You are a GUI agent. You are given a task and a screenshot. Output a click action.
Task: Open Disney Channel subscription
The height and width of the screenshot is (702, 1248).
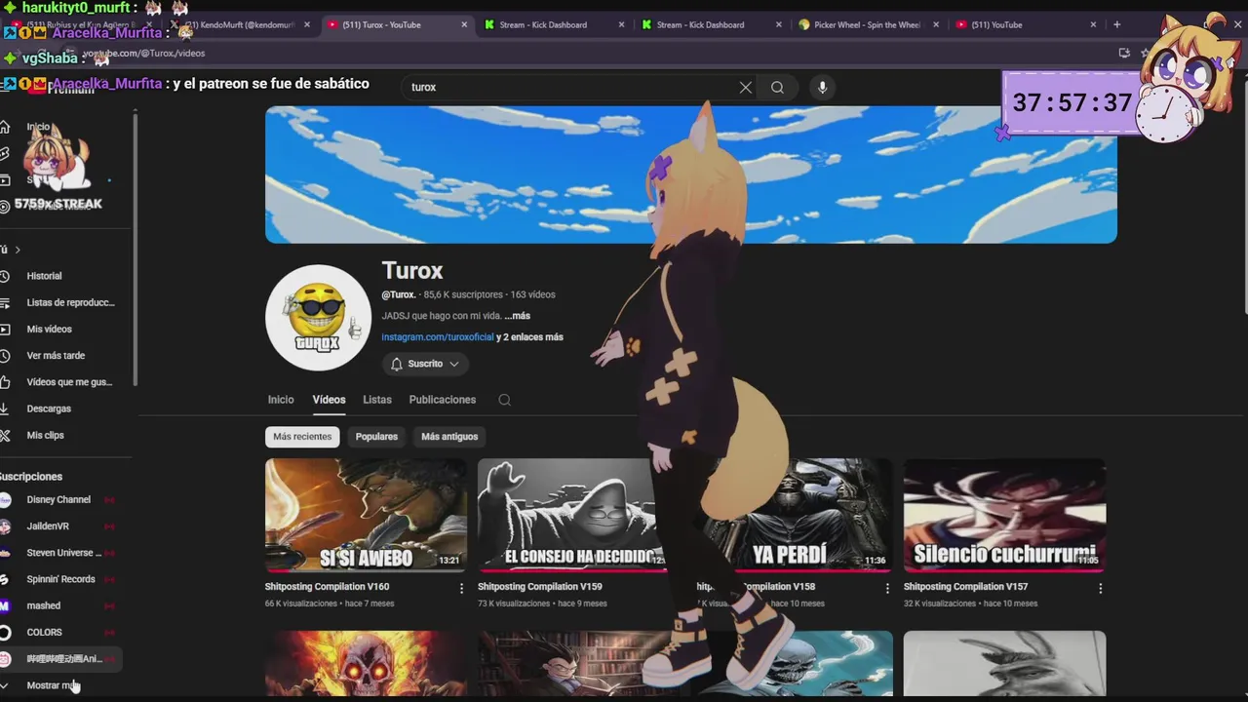[x=60, y=499]
